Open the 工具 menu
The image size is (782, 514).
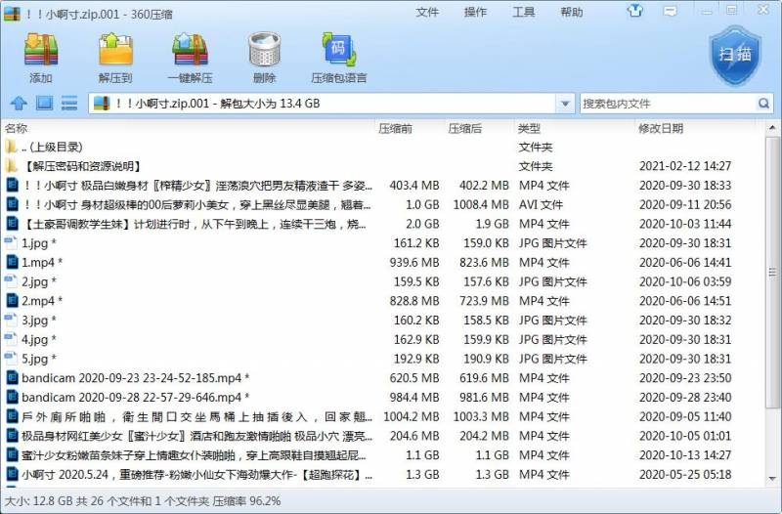[x=523, y=12]
